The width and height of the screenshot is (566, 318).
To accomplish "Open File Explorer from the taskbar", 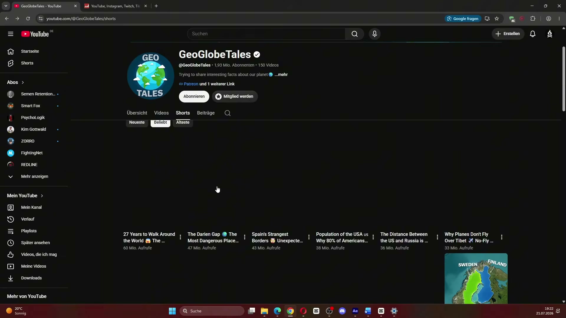I will click(264, 311).
